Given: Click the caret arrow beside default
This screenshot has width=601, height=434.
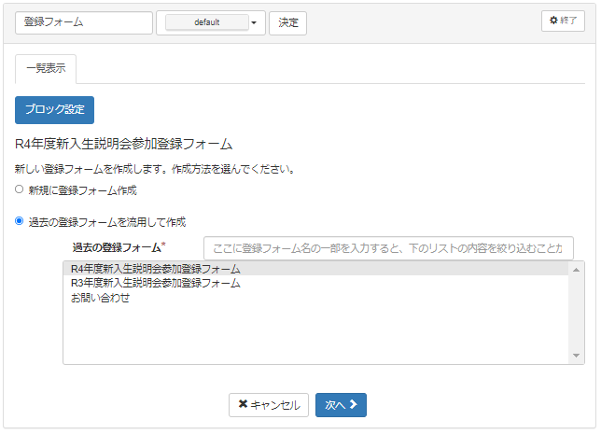Looking at the screenshot, I should (x=254, y=23).
